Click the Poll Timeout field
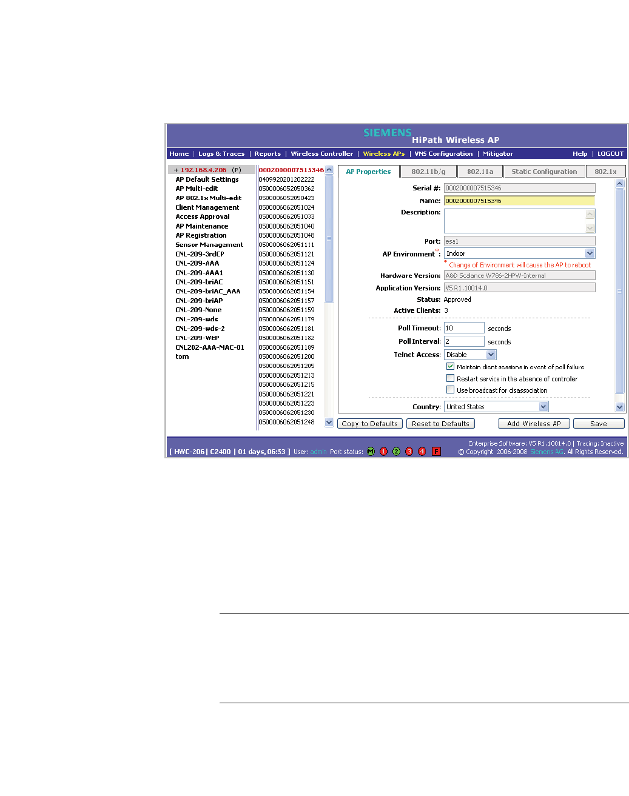 click(464, 328)
